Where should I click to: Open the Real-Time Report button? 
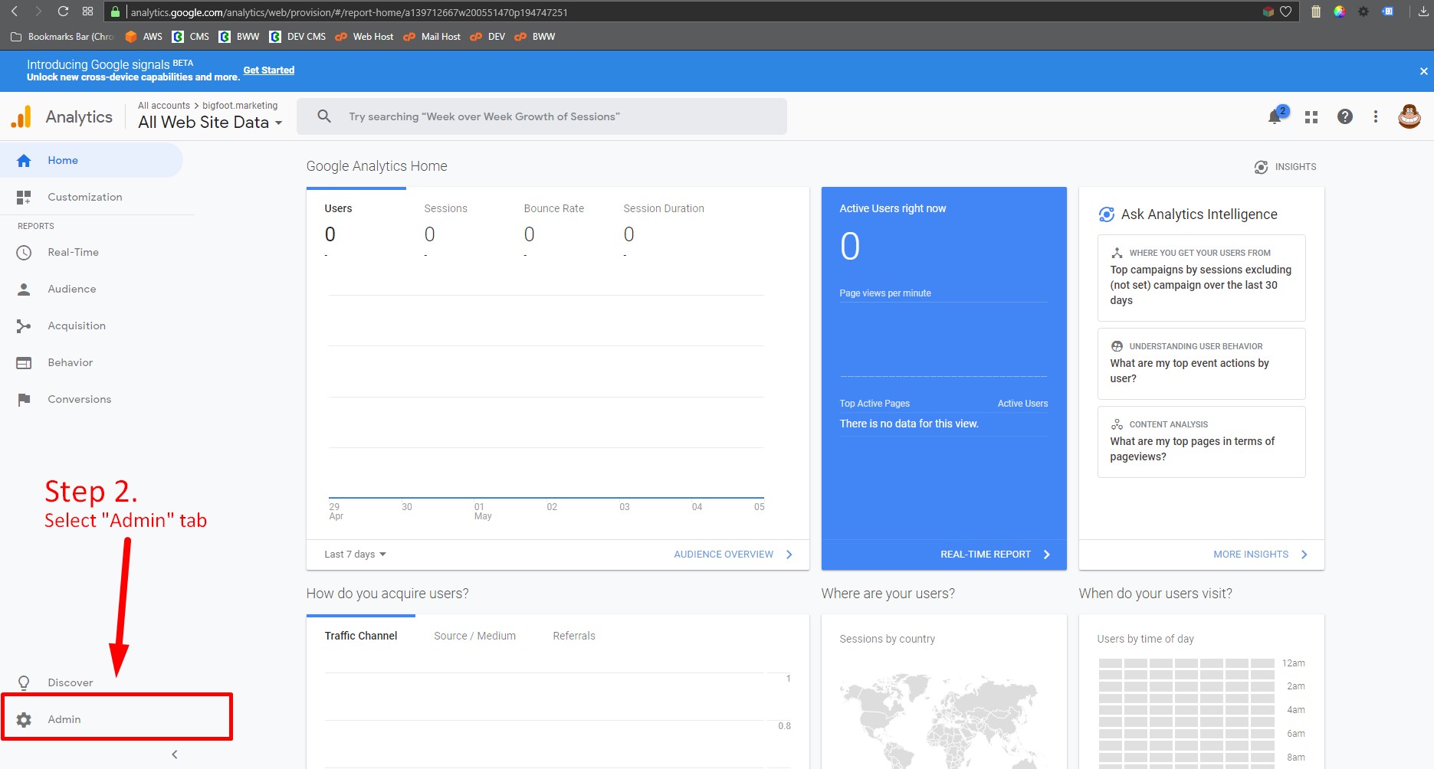point(987,554)
